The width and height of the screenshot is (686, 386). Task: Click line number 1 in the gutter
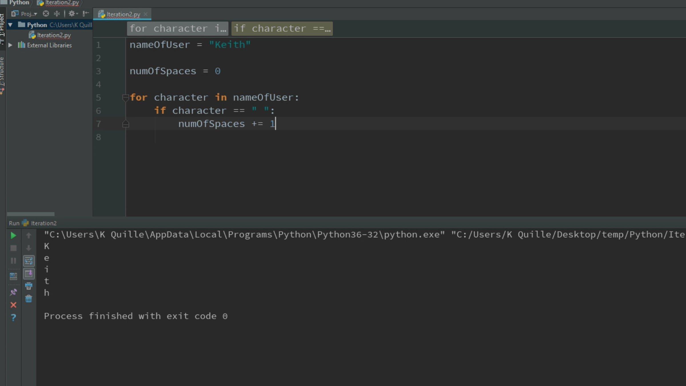(x=98, y=45)
